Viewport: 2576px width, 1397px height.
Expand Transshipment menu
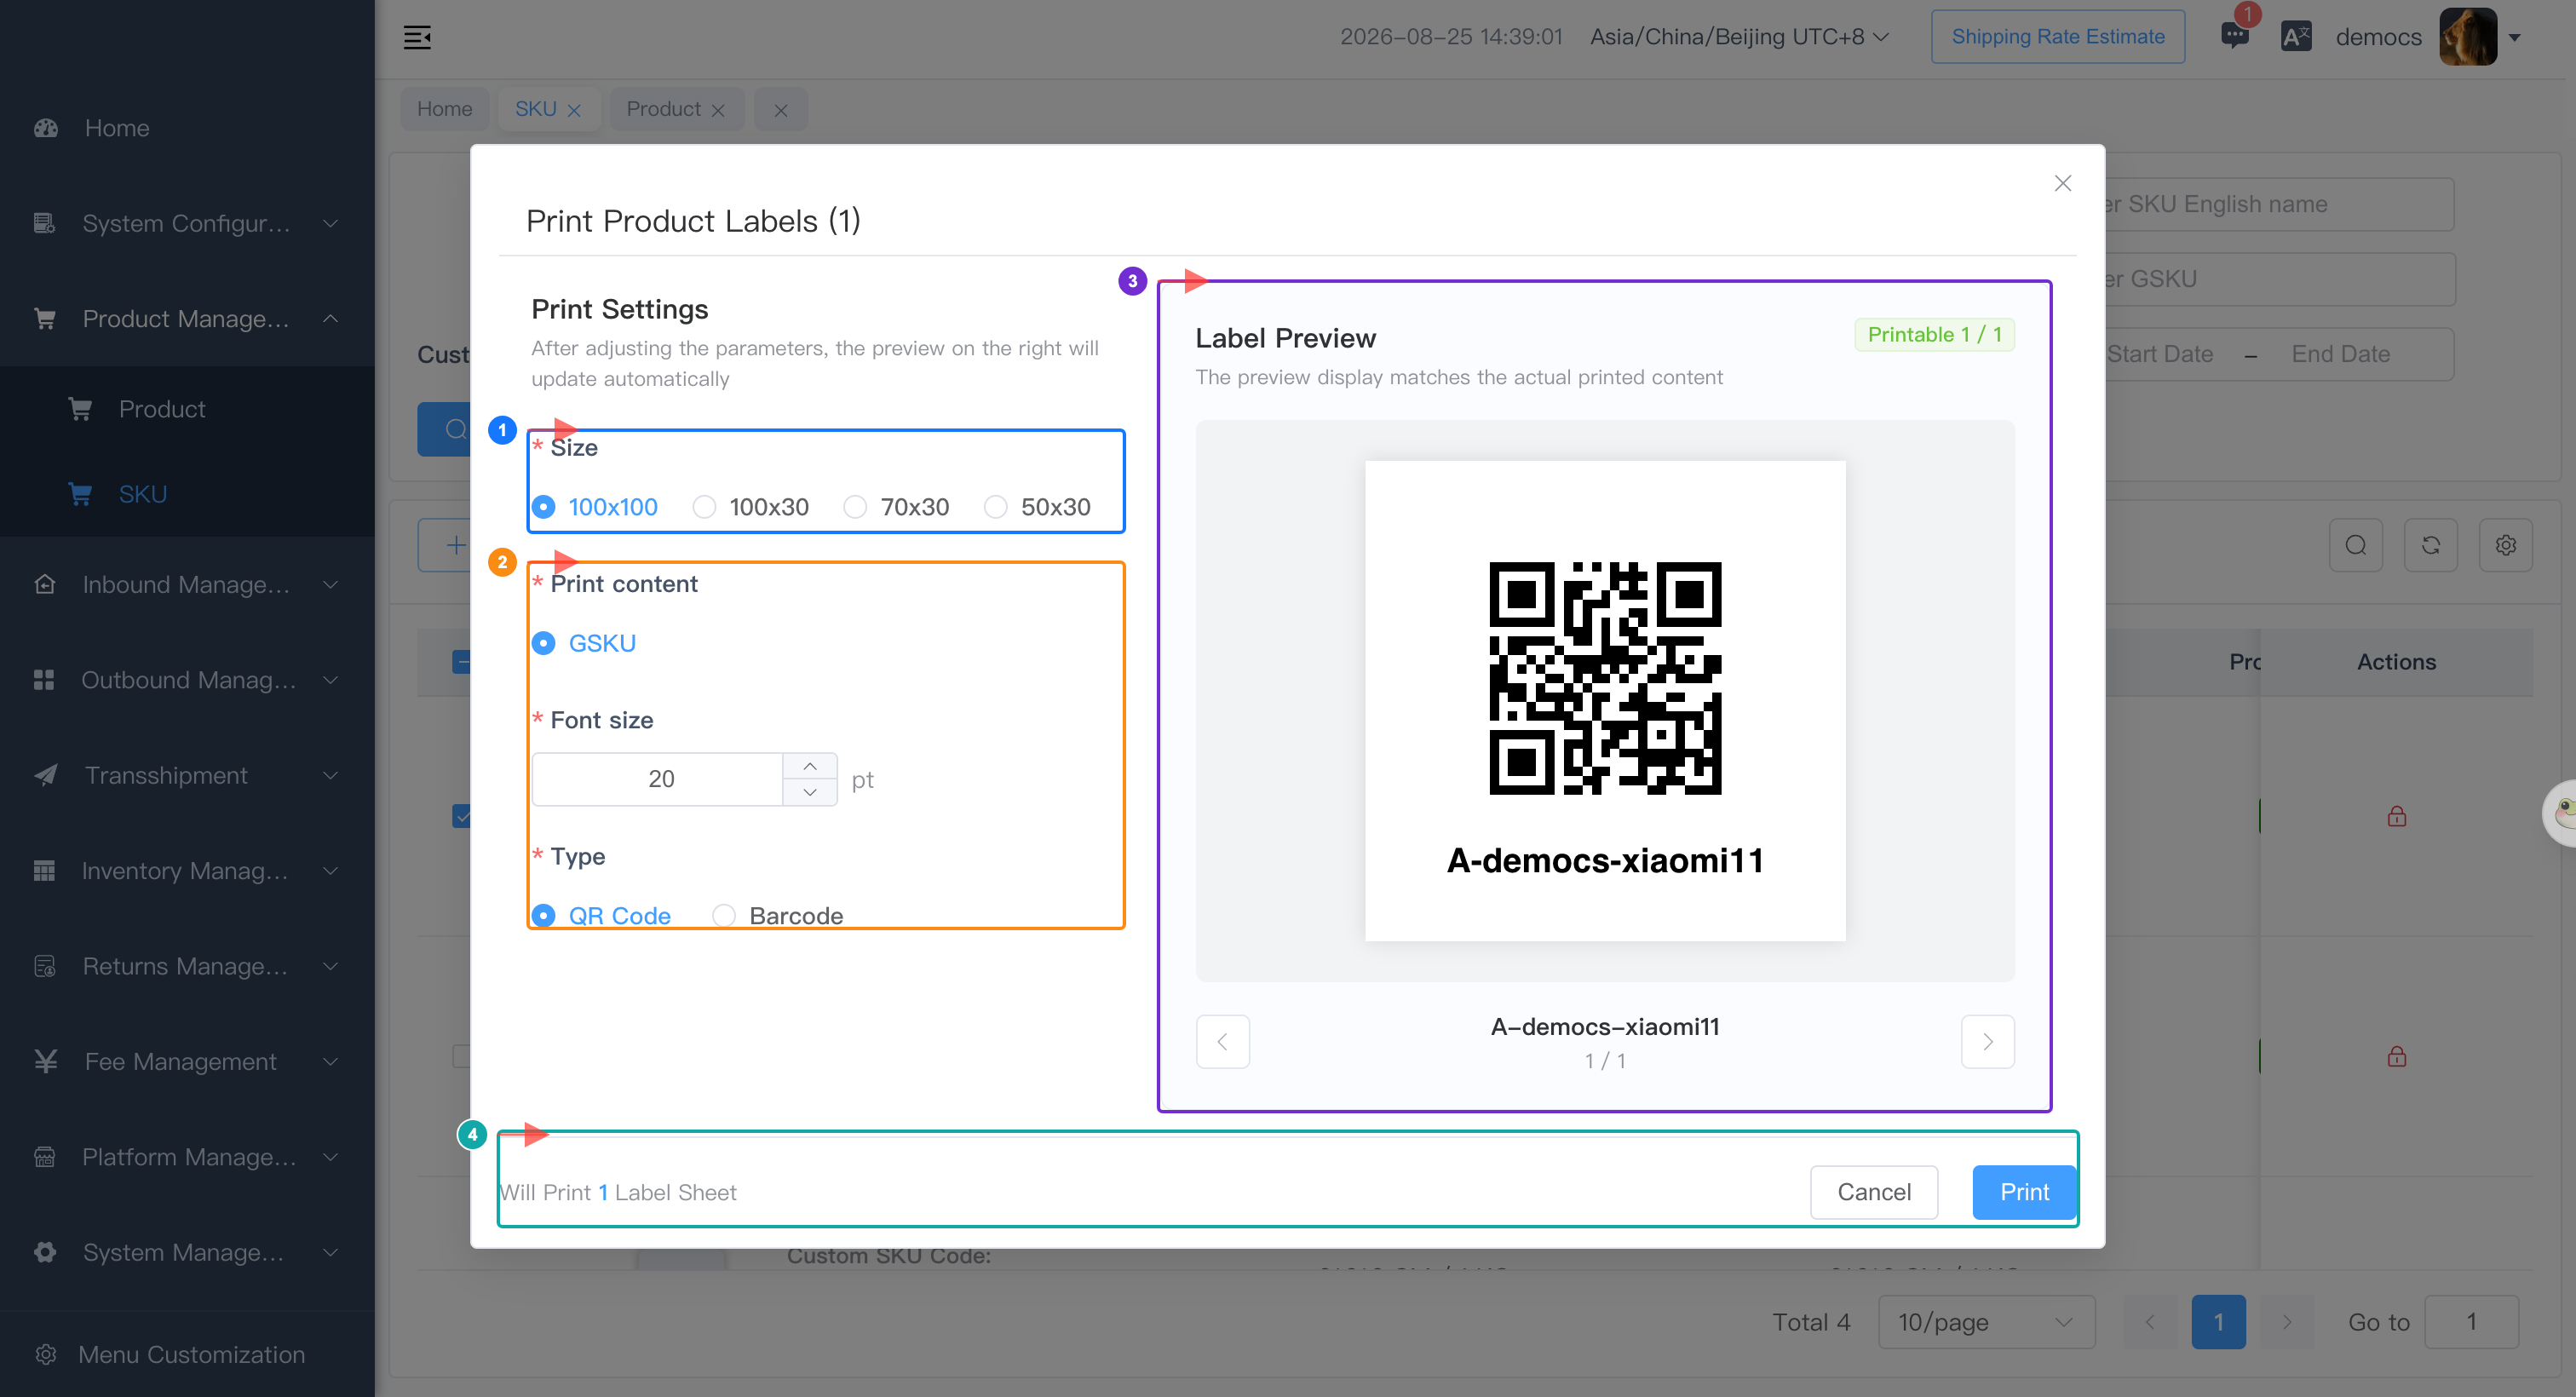pyautogui.click(x=331, y=775)
